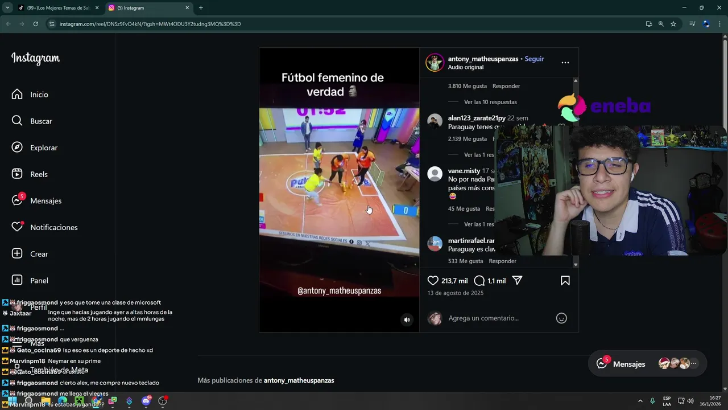Open the ESP LAA language indicator
Viewport: 728px width, 410px height.
click(x=667, y=401)
